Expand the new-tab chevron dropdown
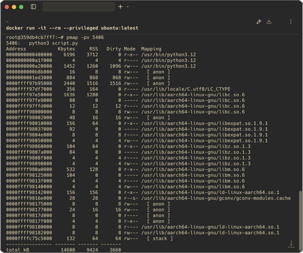 [128, 7]
